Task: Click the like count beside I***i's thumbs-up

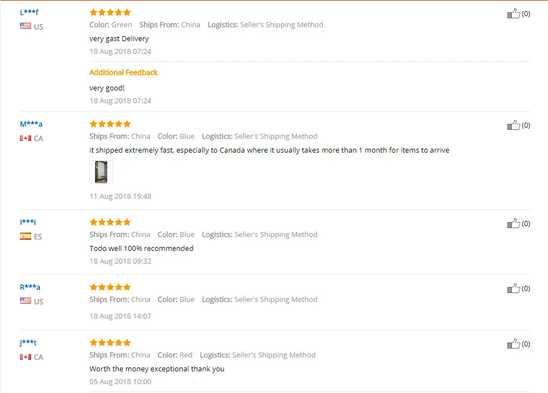Action: [526, 223]
